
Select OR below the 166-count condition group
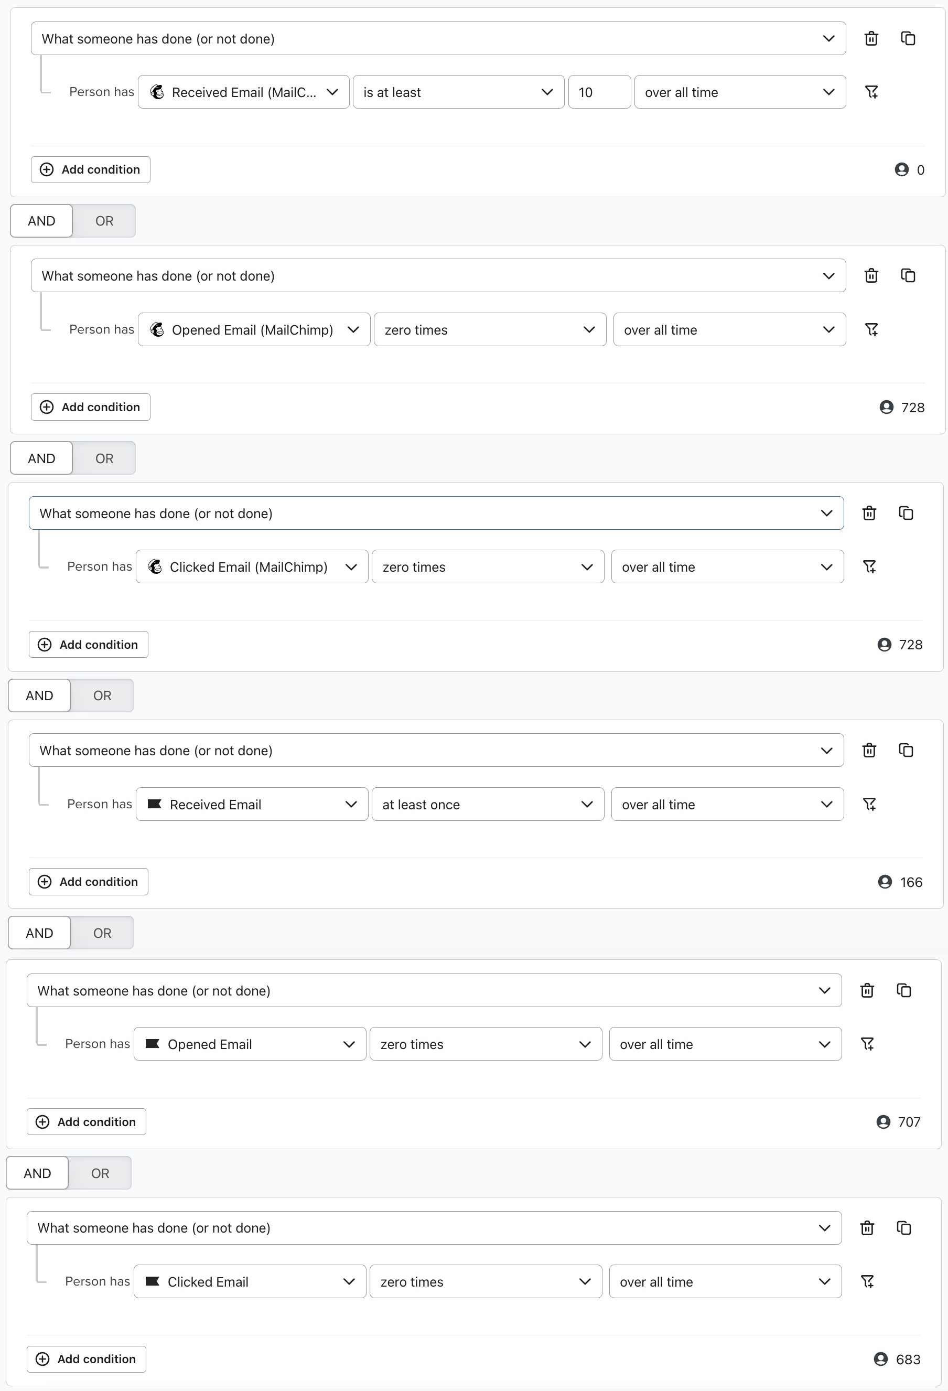coord(101,933)
